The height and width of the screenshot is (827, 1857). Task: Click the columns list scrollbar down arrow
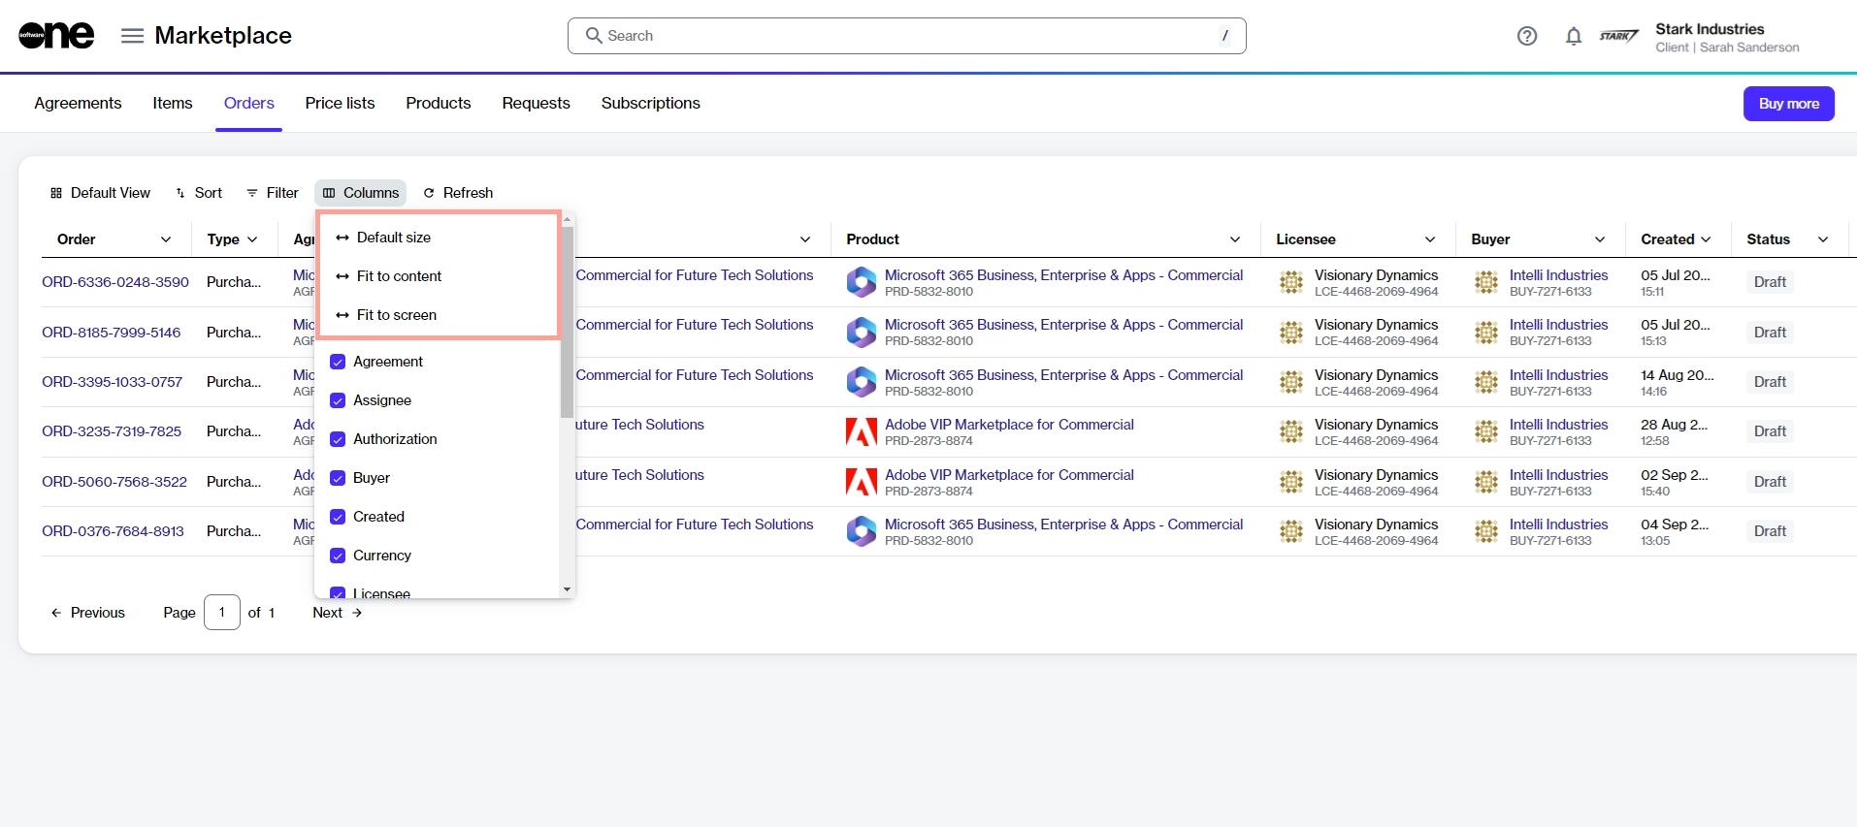567,589
